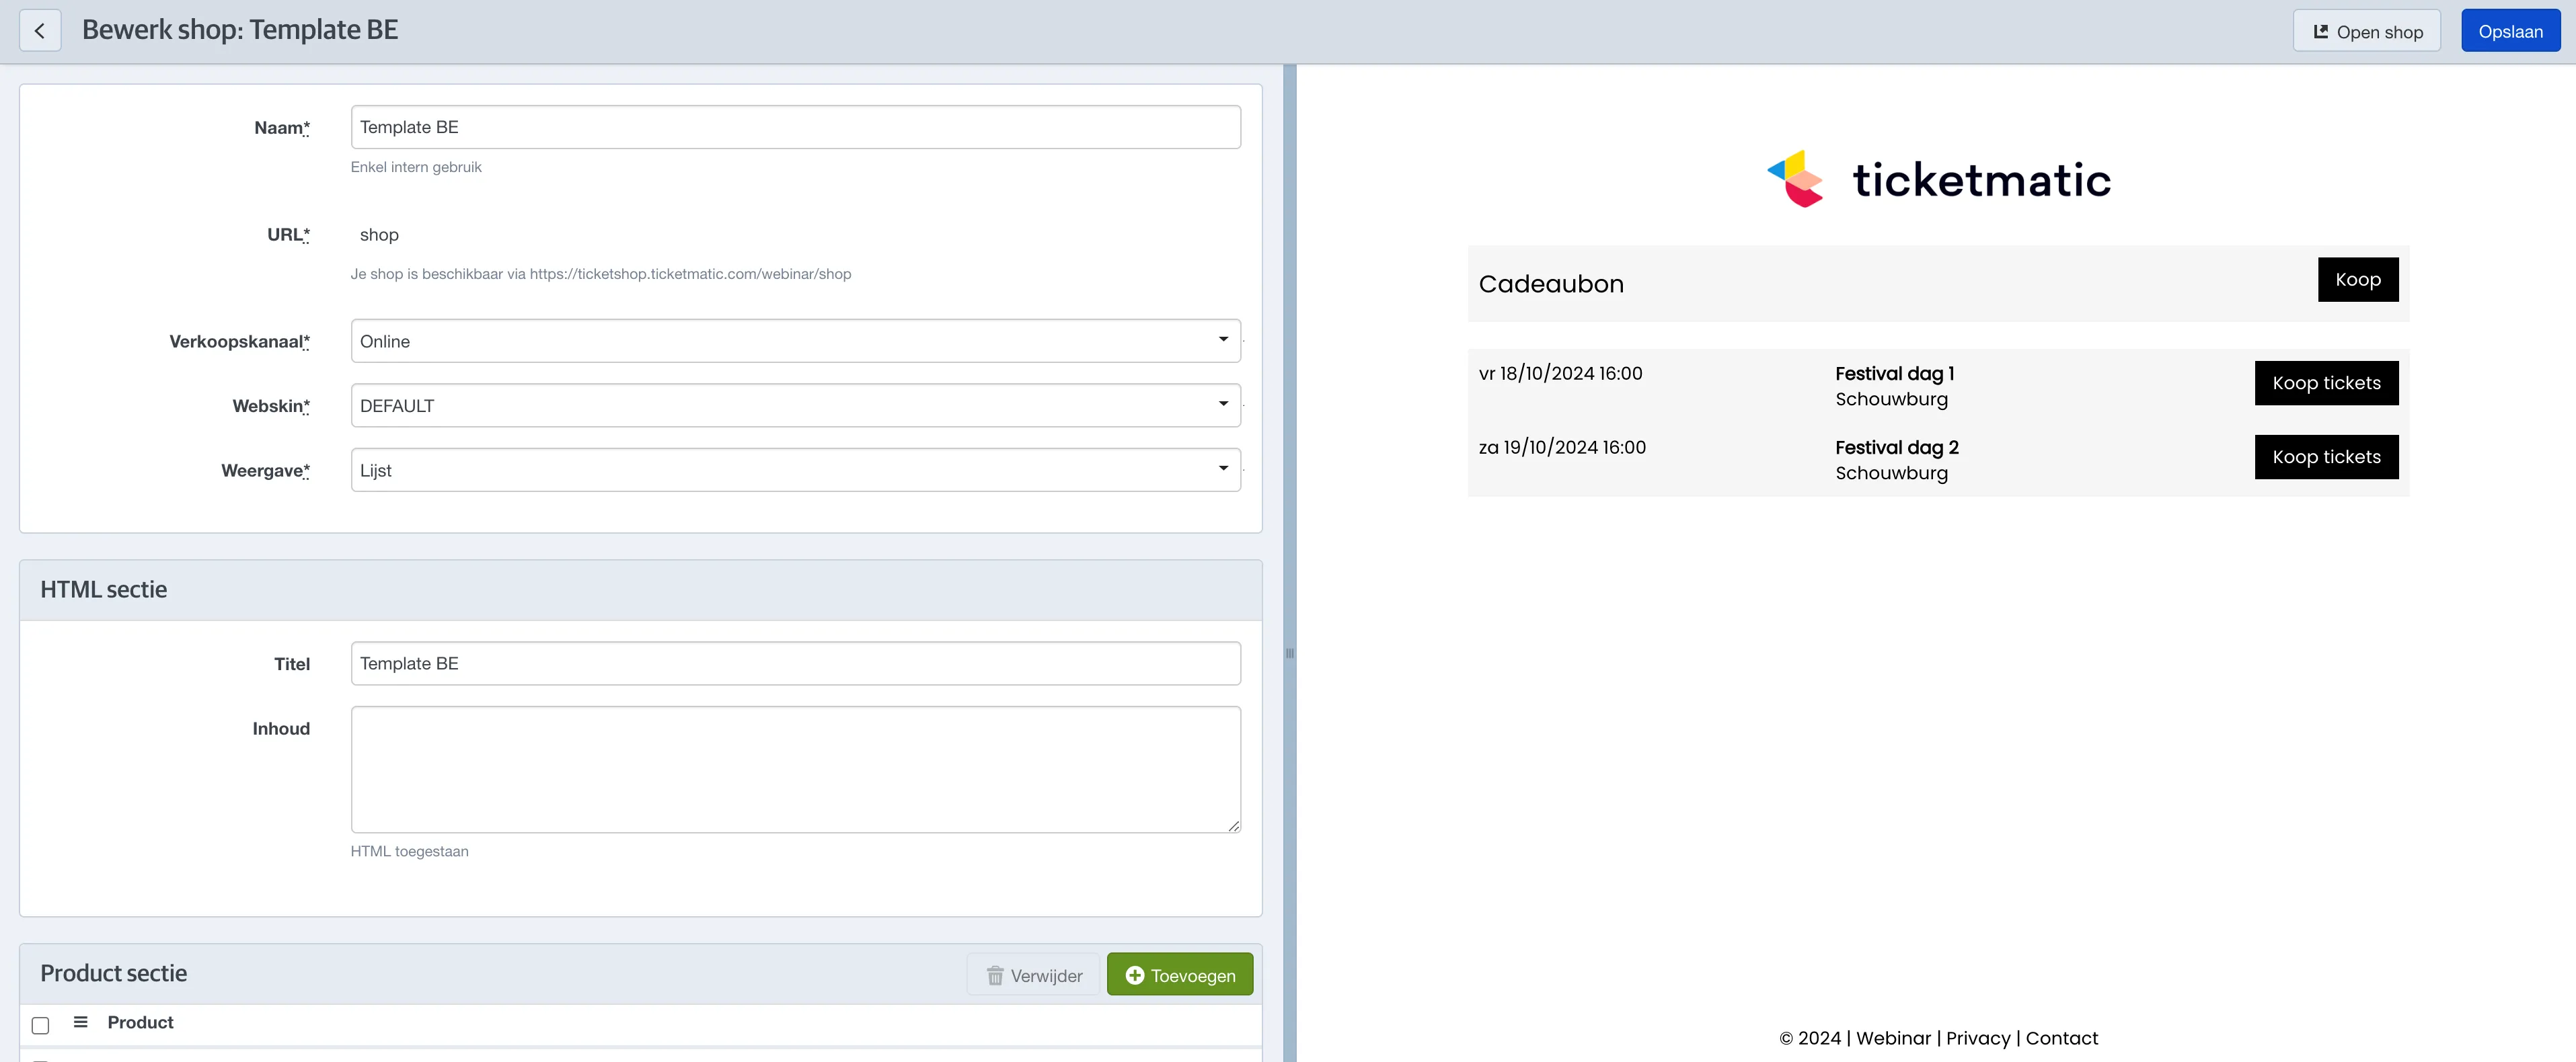Screen dimensions: 2576x1062
Task: Open the Weergave dropdown
Action: click(795, 470)
